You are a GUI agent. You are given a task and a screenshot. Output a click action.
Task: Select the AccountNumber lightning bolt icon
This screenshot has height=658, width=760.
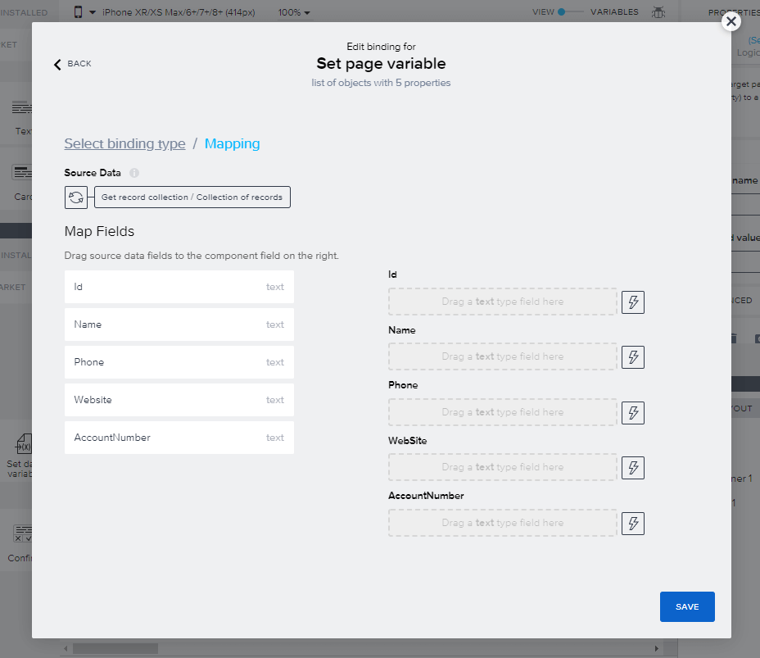[632, 523]
